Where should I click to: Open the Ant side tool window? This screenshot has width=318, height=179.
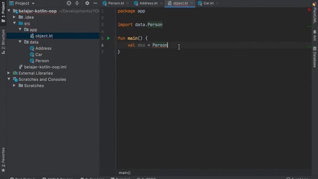[315, 35]
